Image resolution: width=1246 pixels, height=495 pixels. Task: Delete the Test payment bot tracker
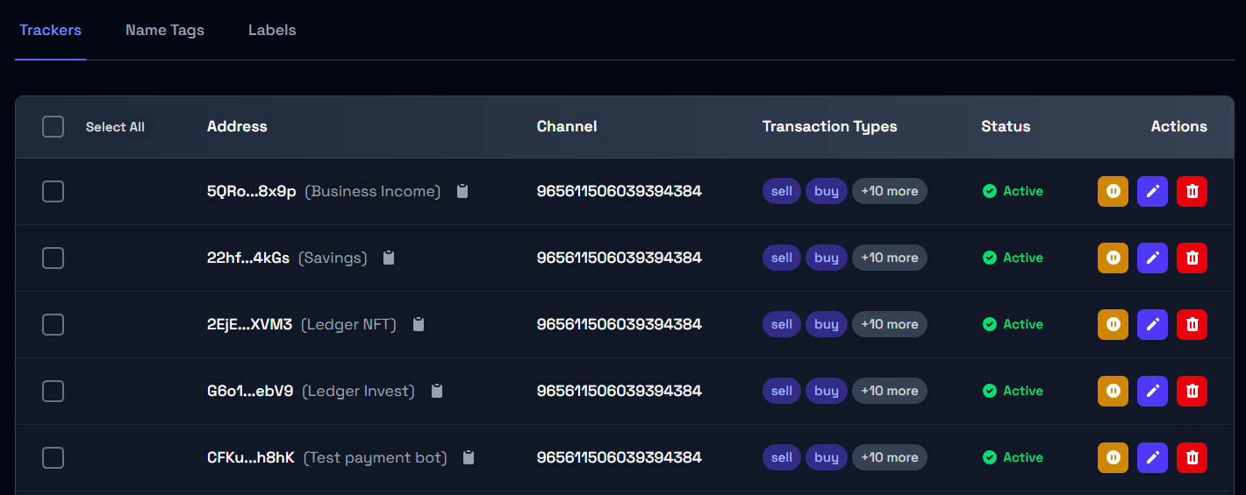pos(1192,457)
